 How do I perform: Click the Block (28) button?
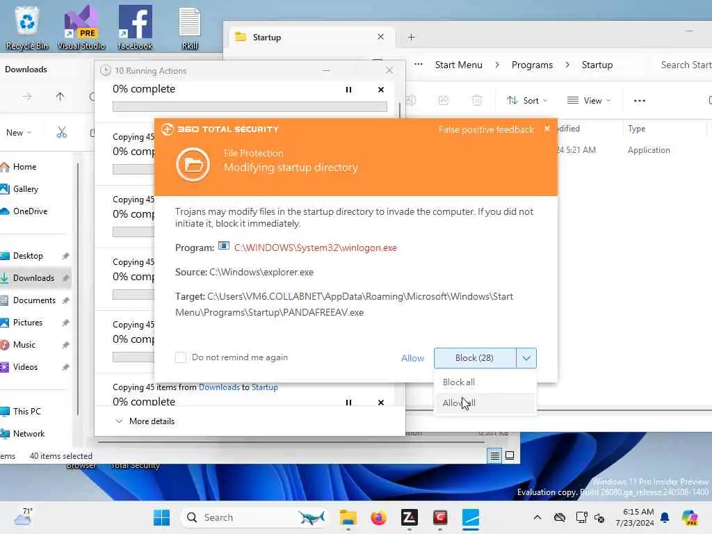click(x=474, y=358)
